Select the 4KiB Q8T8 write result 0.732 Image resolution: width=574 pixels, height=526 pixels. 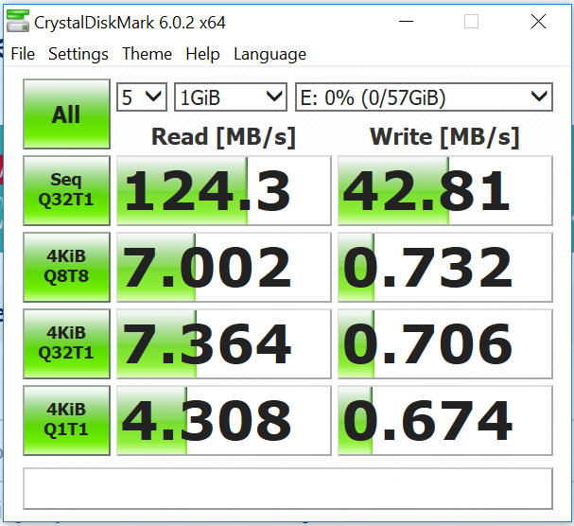click(445, 267)
